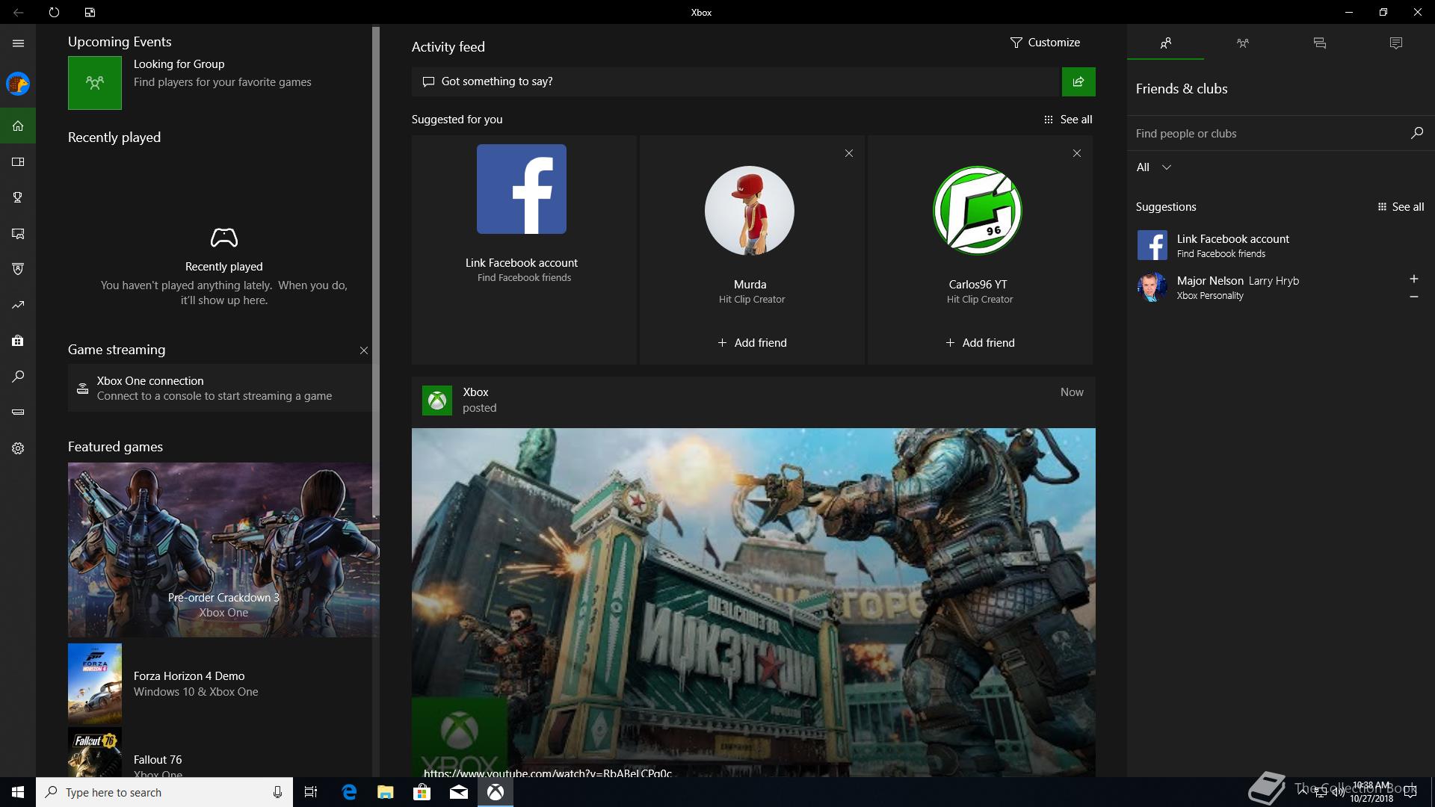
Task: Dismiss the Carlos96 YT suggestion card
Action: pos(1077,153)
